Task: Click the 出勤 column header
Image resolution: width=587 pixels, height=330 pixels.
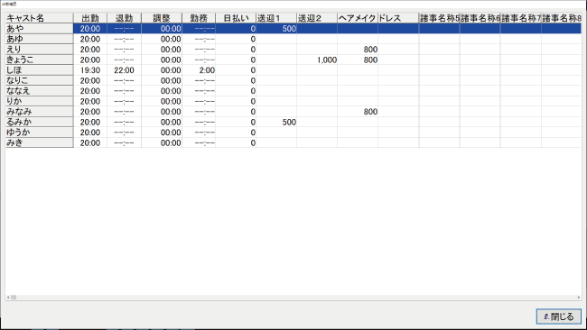Action: point(90,18)
